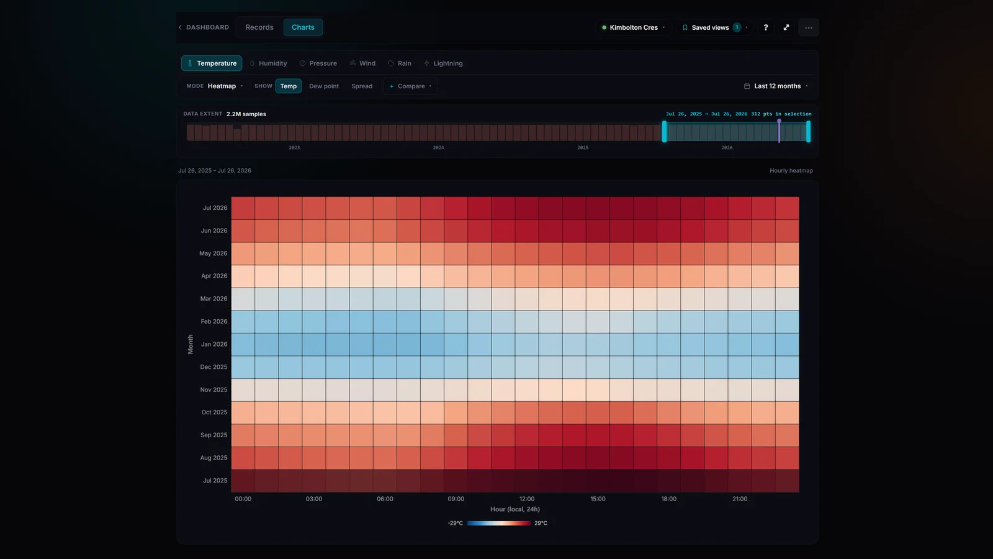Screen dimensions: 993x559
Task: Switch to the Wind metric tab
Action: tap(362, 63)
